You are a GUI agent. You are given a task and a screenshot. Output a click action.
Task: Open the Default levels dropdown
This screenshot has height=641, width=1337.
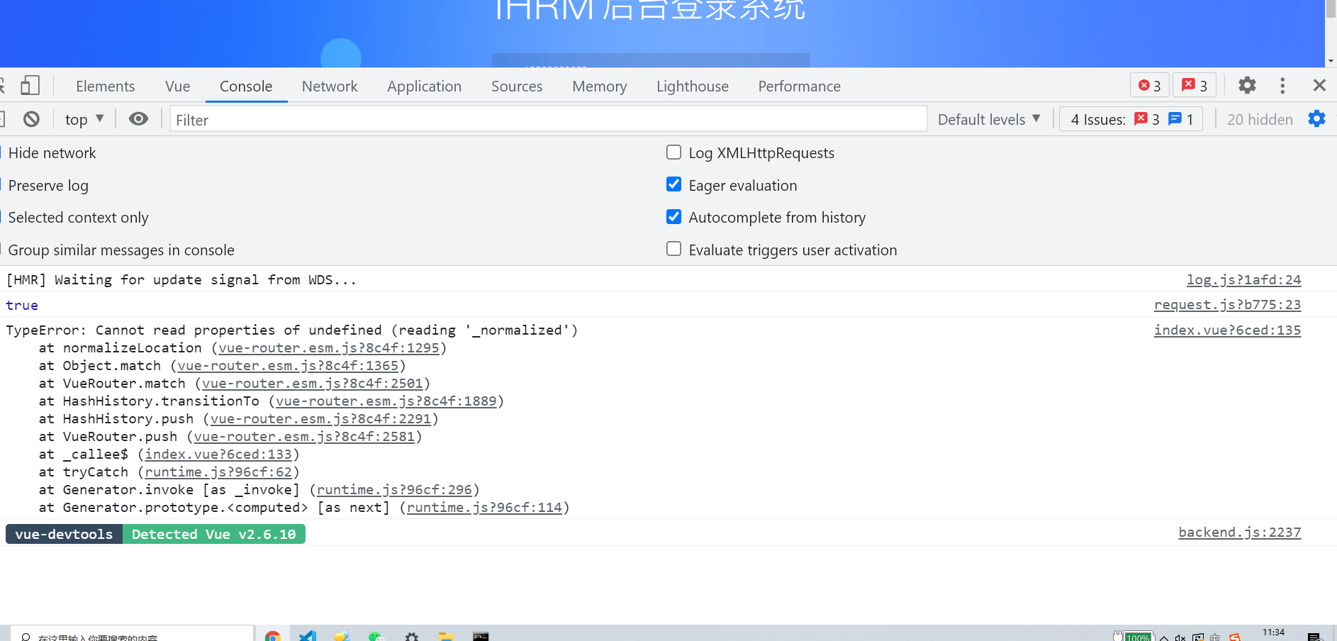[x=989, y=119]
